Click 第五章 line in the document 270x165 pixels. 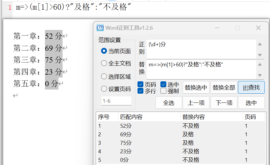coord(38,84)
